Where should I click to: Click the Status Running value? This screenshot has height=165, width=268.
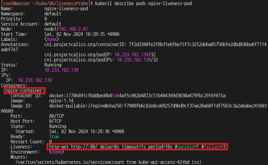[x=53, y=65]
